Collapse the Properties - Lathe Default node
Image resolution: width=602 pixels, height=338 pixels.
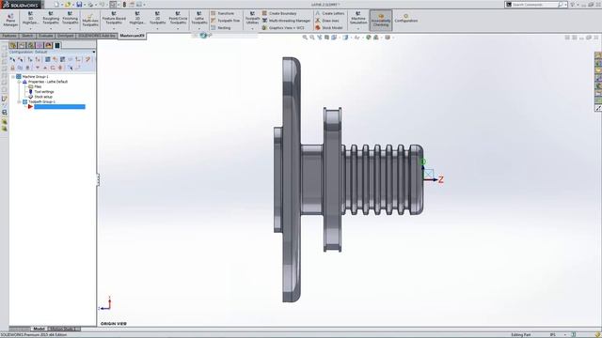pos(19,82)
